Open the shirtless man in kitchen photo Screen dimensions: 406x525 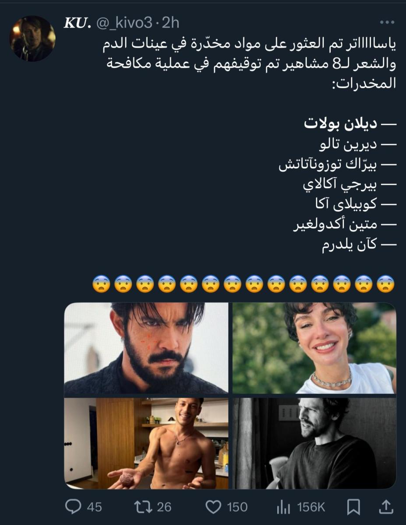click(146, 443)
